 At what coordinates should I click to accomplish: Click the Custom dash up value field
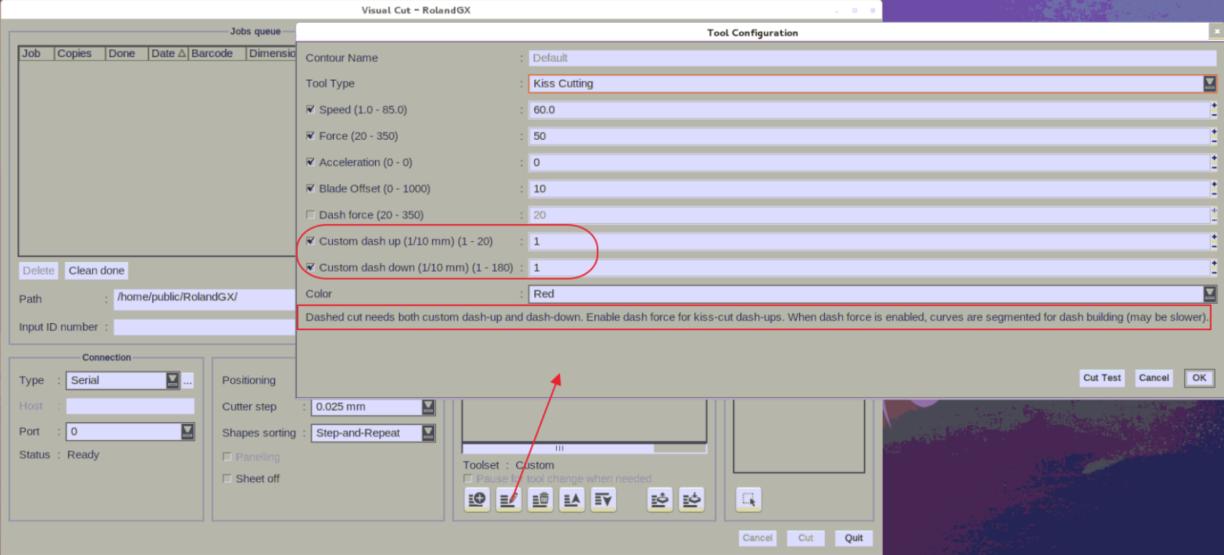point(869,242)
